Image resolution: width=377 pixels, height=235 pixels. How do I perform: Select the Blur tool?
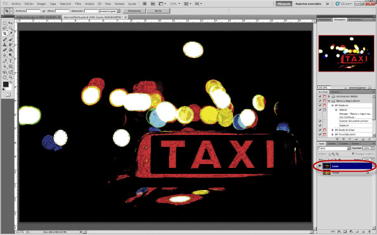click(x=5, y=55)
